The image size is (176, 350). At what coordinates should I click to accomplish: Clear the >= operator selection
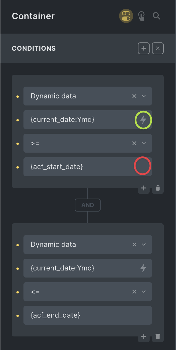pyautogui.click(x=134, y=143)
